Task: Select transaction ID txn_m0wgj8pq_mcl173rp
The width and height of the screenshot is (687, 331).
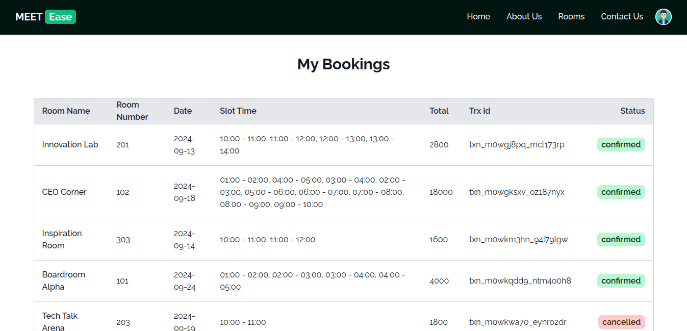Action: pos(517,145)
